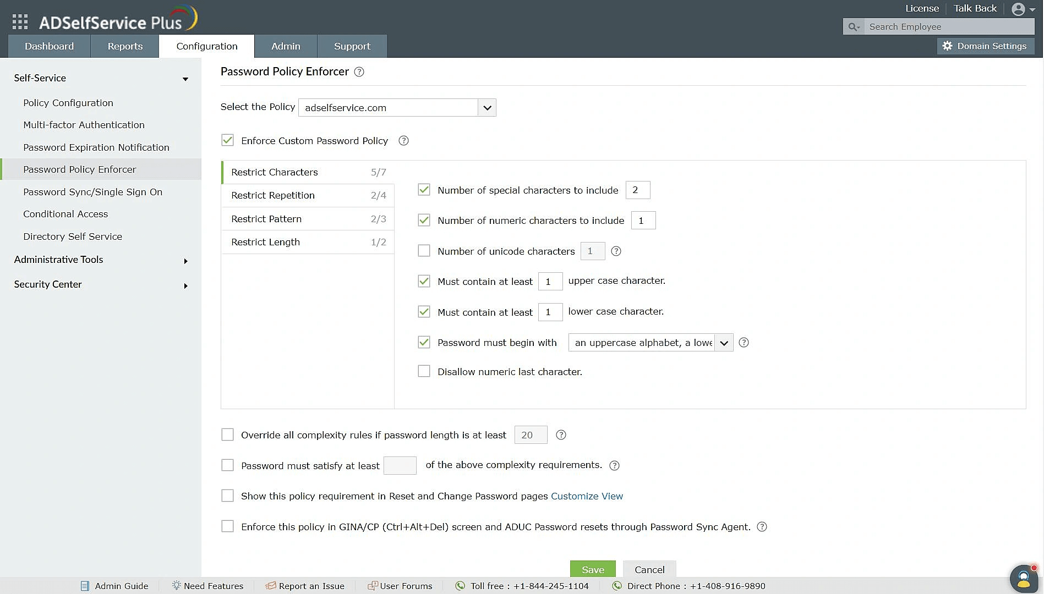1044x594 pixels.
Task: Open the ADSelfService Plus apps grid icon
Action: [x=19, y=21]
